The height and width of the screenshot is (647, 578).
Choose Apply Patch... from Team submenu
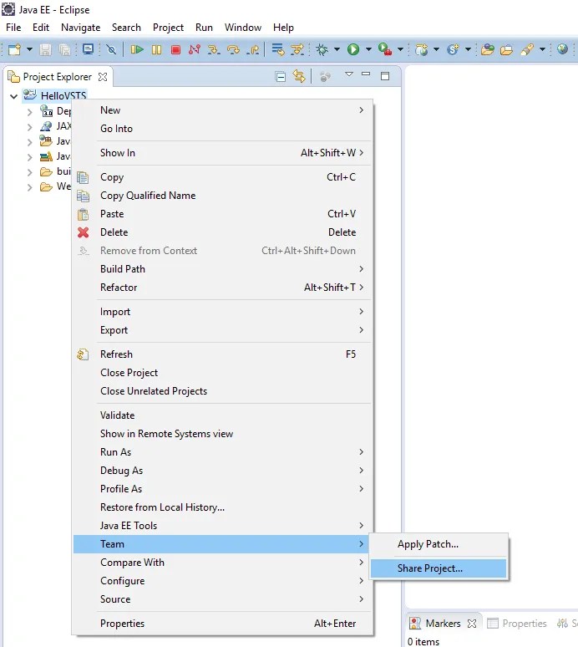(x=439, y=544)
